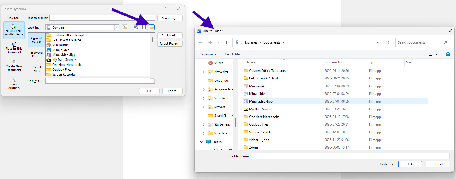Select the Existing File or Web Page option

click(14, 30)
